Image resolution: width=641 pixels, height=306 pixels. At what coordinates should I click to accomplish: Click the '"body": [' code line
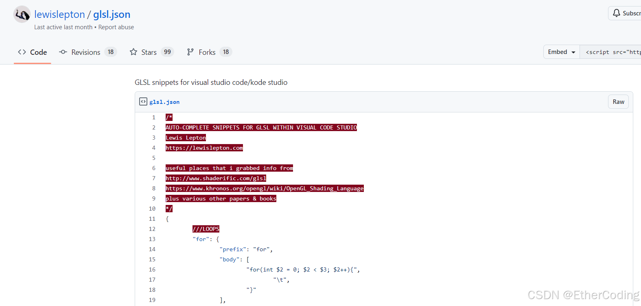pyautogui.click(x=234, y=259)
